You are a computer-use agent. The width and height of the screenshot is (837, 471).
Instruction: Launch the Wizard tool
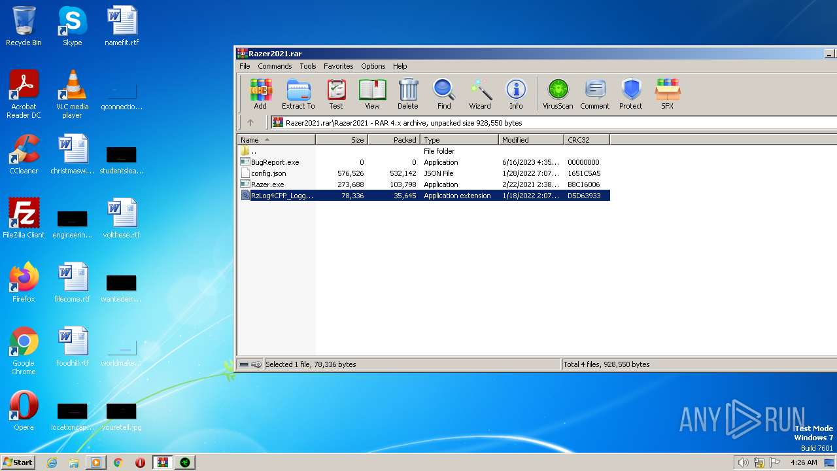[479, 94]
